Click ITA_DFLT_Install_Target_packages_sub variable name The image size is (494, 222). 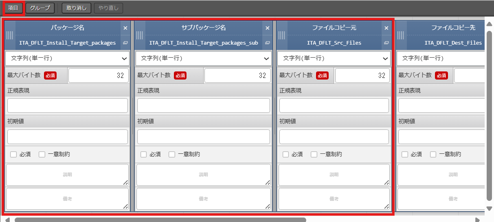[204, 43]
